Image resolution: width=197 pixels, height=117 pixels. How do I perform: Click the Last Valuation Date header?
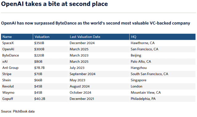coord(85,37)
